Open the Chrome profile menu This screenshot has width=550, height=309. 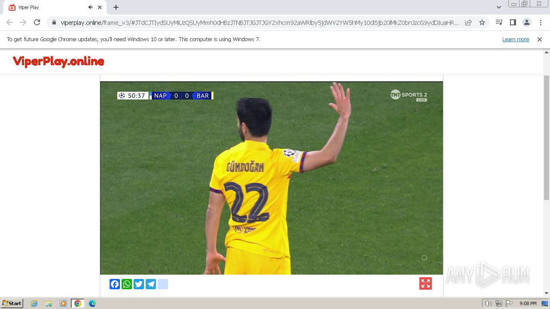[x=526, y=22]
